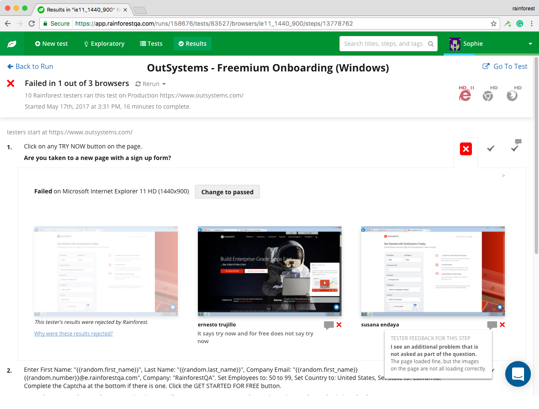
Task: Click the extension icon left of Grammarly
Action: tap(508, 24)
